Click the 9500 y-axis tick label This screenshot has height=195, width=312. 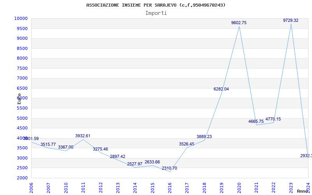click(x=22, y=28)
